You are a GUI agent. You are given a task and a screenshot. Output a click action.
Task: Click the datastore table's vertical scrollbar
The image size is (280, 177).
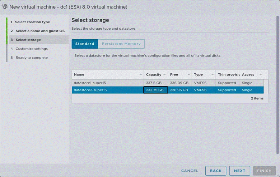(266, 87)
